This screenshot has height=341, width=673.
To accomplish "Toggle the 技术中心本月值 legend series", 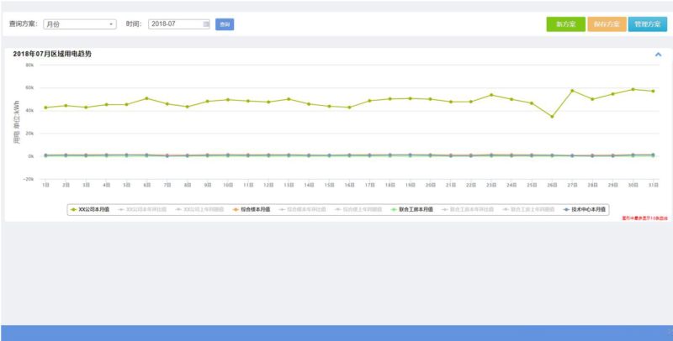I will tap(583, 209).
